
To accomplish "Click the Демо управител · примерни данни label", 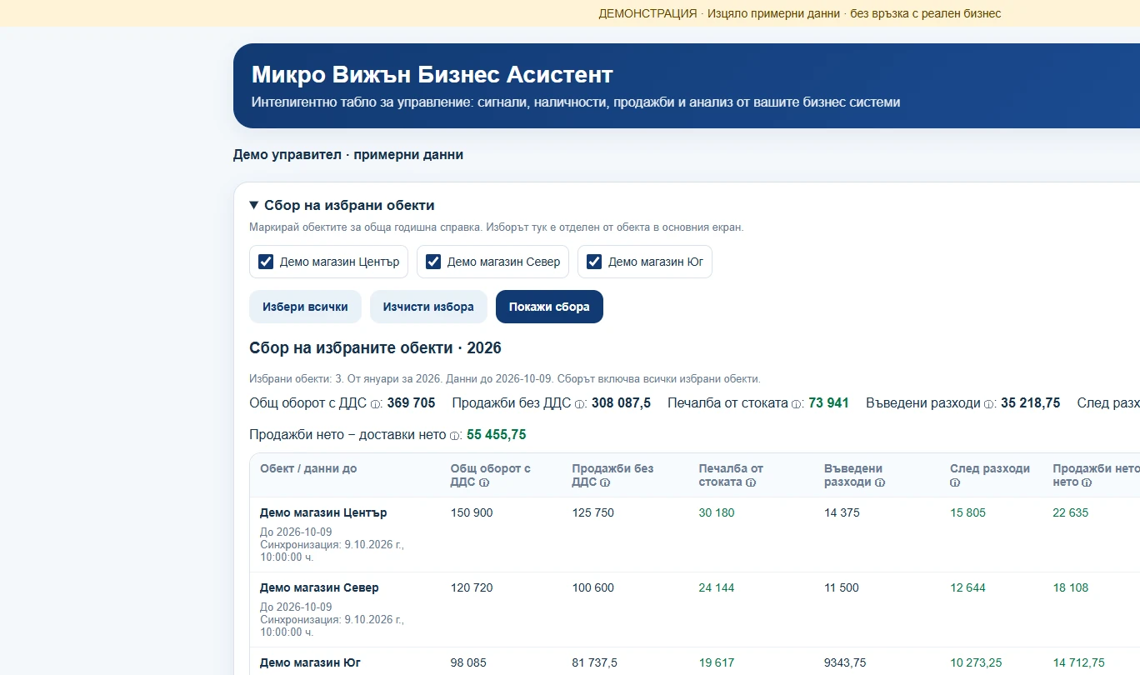I will (x=348, y=155).
